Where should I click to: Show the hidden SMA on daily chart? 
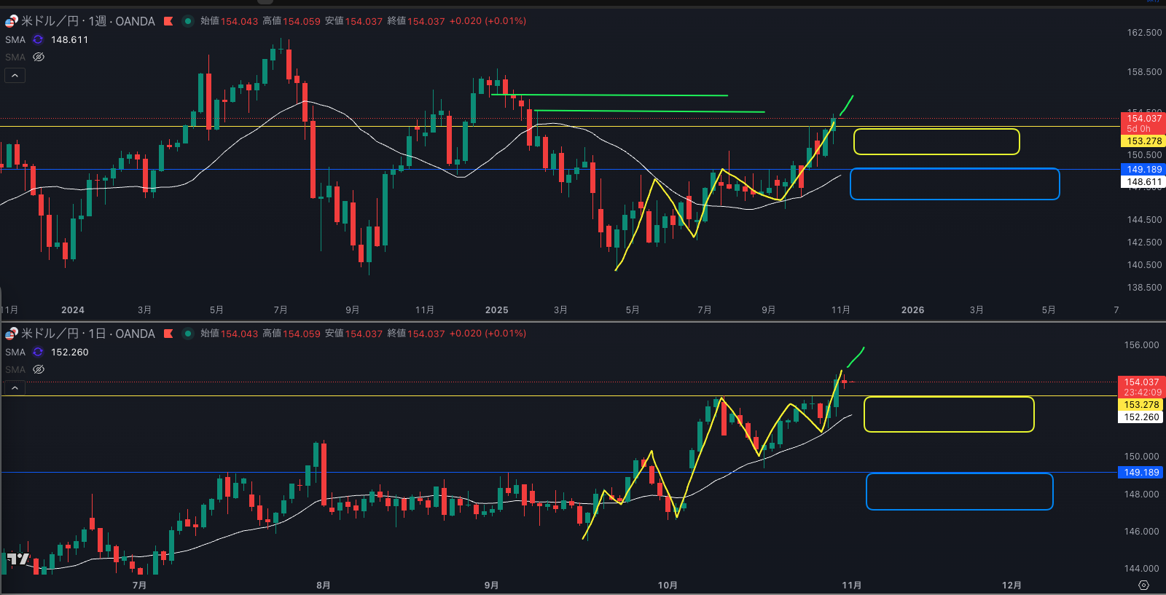pyautogui.click(x=39, y=369)
